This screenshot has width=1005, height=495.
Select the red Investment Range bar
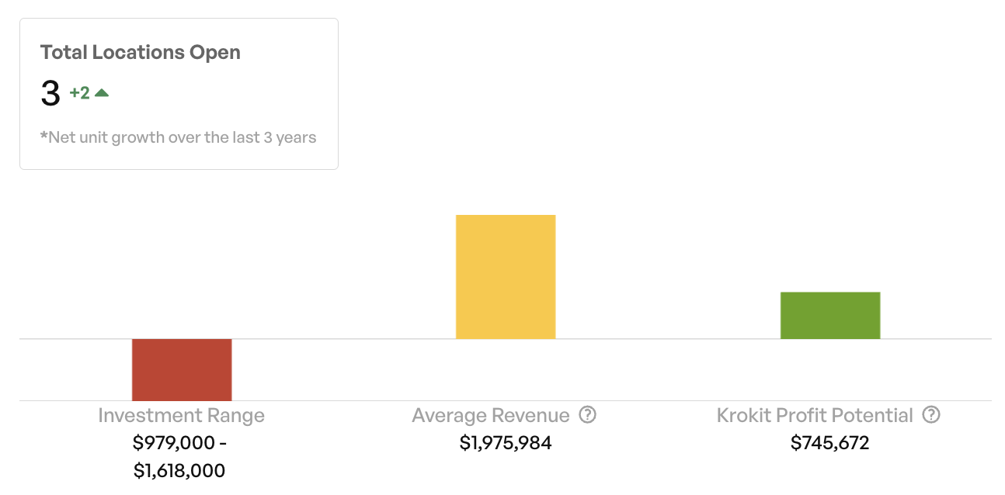[x=182, y=369]
